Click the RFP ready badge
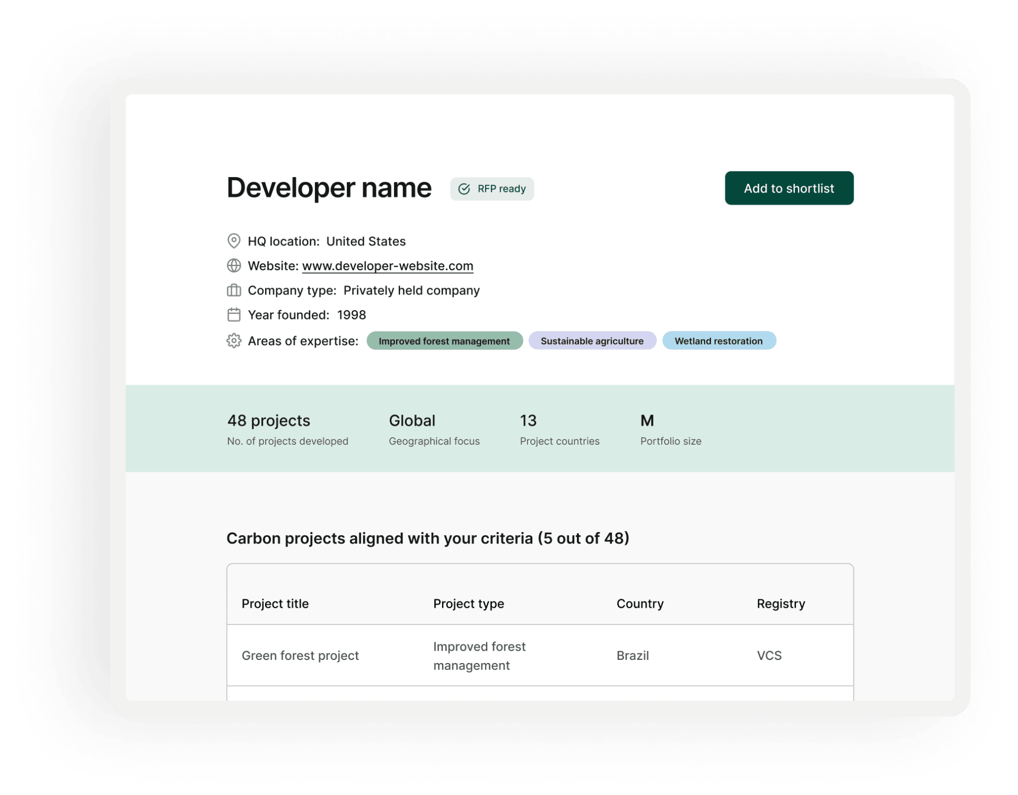Viewport: 1018px width, 795px height. 492,189
